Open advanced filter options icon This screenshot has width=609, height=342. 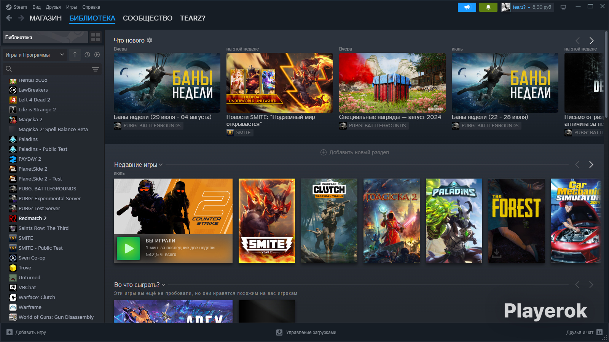(x=95, y=69)
